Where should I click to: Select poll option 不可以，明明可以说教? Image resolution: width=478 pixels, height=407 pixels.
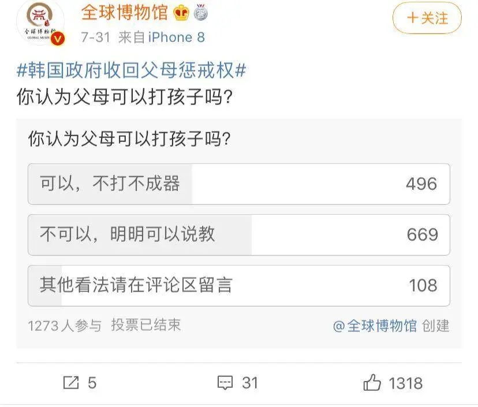click(x=238, y=234)
